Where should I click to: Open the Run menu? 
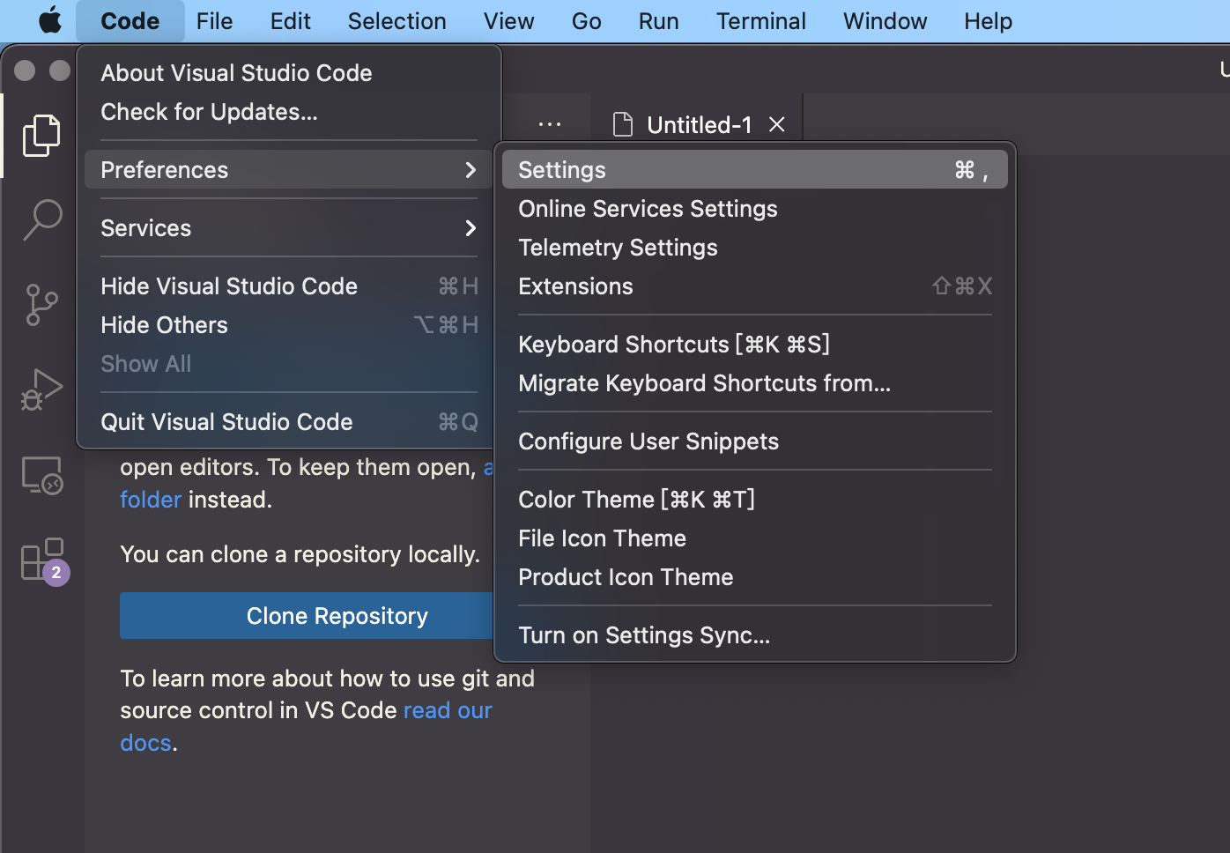click(x=659, y=21)
